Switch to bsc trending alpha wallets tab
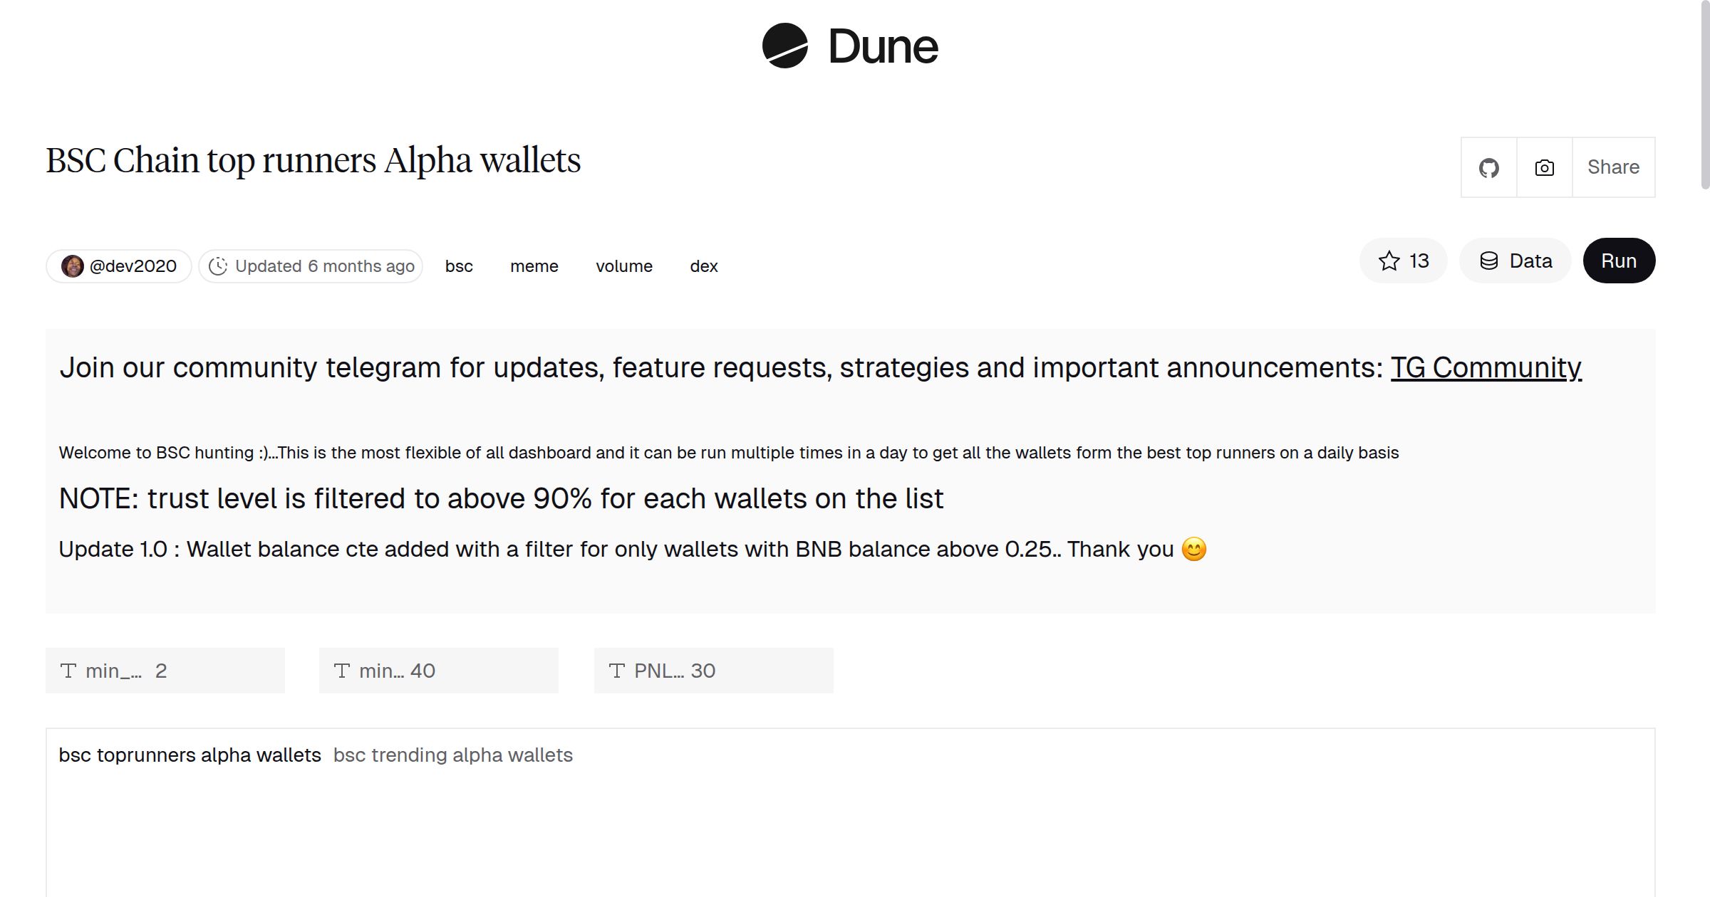 (453, 755)
